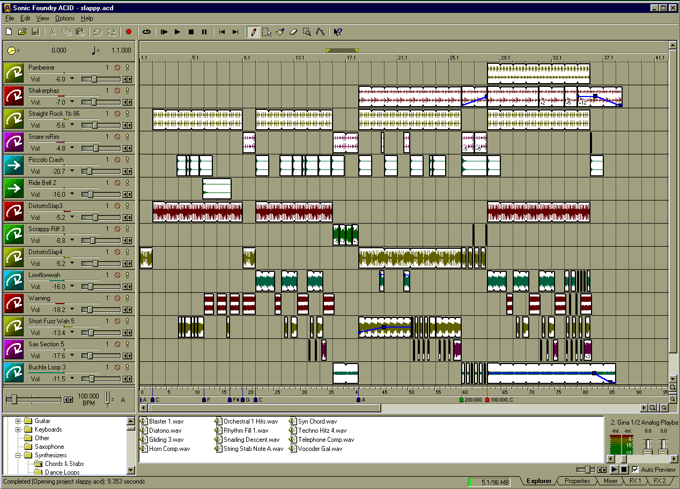This screenshot has height=489, width=680.
Task: Open the File menu
Action: click(x=10, y=18)
